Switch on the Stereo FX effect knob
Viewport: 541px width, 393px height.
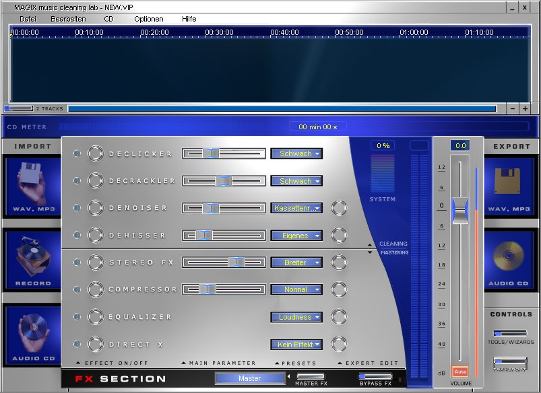tap(95, 262)
